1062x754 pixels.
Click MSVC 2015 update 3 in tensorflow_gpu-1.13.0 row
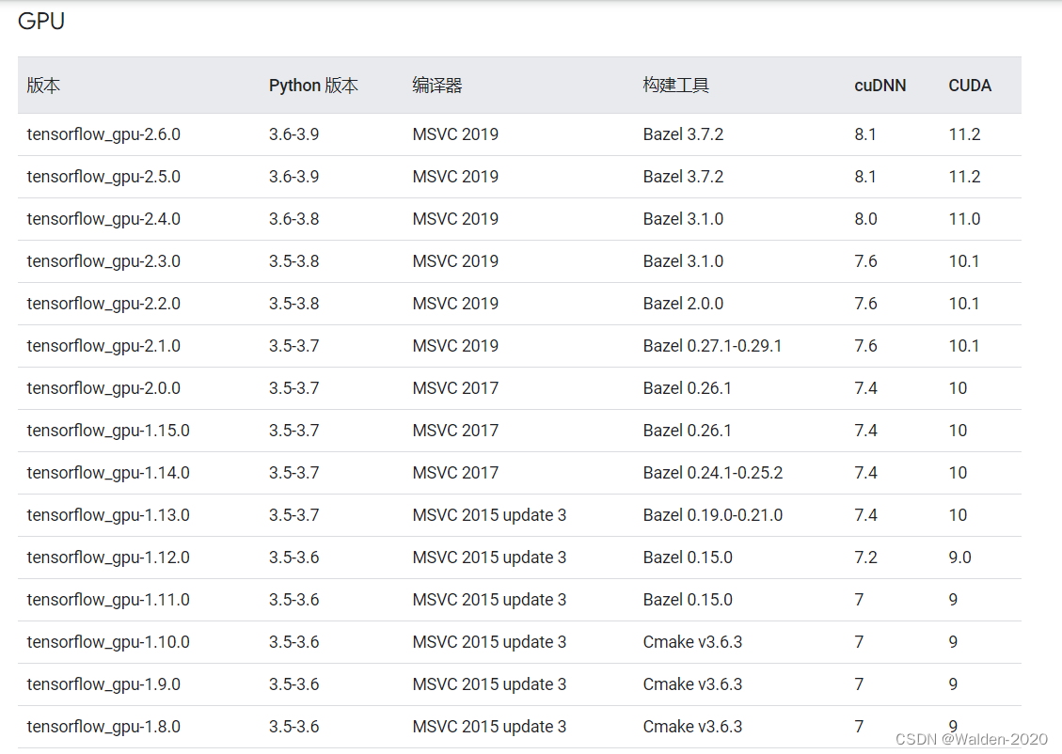tap(489, 515)
